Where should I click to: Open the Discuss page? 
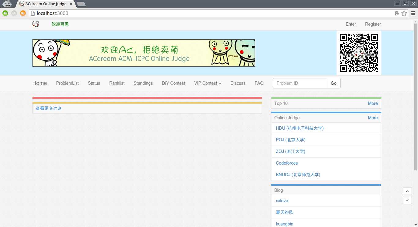[x=238, y=83]
